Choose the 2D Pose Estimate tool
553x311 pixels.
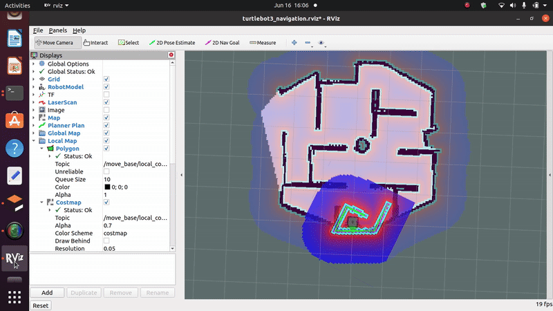(x=172, y=43)
